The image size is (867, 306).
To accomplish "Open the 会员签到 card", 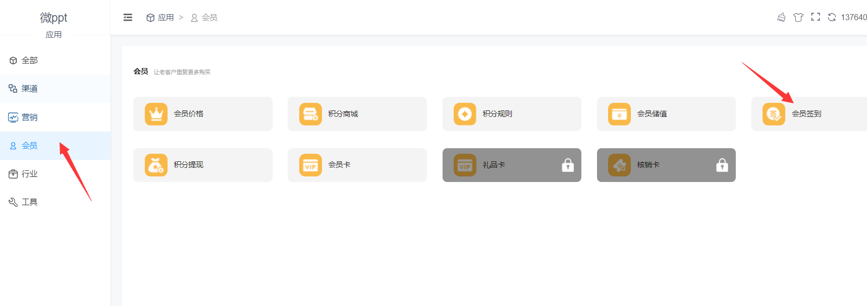I will click(x=809, y=114).
